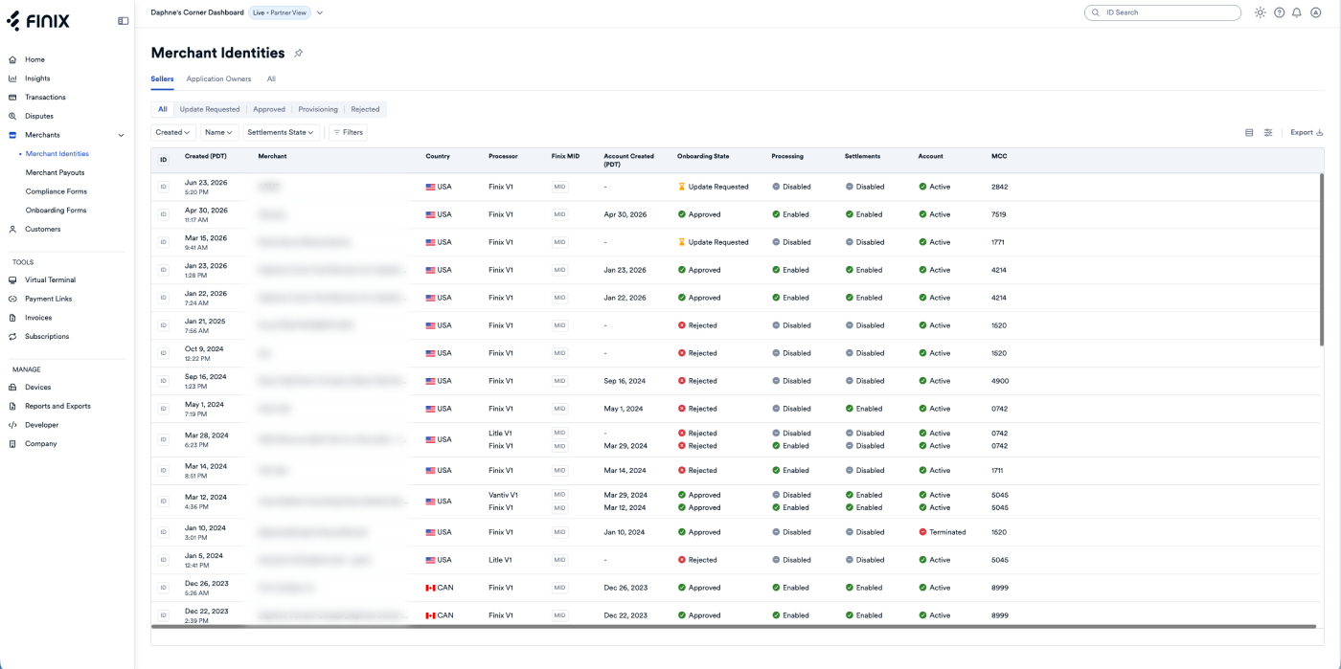Switch to Application Owners tab
This screenshot has width=1341, height=669.
click(x=218, y=78)
